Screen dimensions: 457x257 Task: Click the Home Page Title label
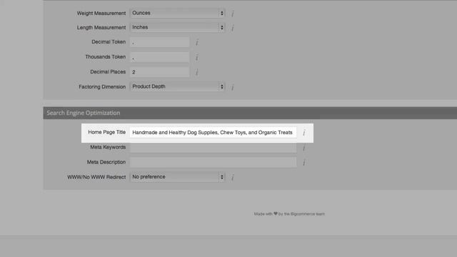106,132
